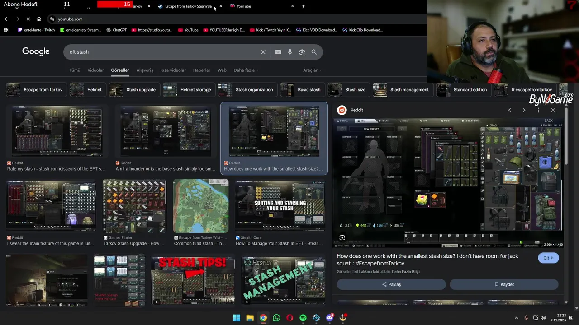Image resolution: width=579 pixels, height=325 pixels.
Task: Search by image with Lens
Action: click(x=302, y=52)
